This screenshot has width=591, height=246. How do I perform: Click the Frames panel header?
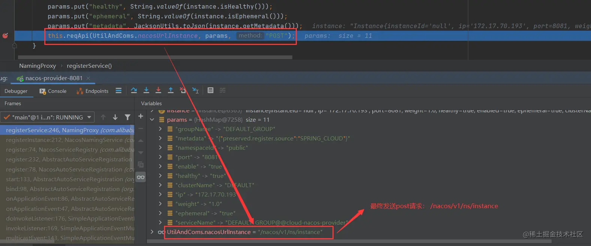pos(13,103)
